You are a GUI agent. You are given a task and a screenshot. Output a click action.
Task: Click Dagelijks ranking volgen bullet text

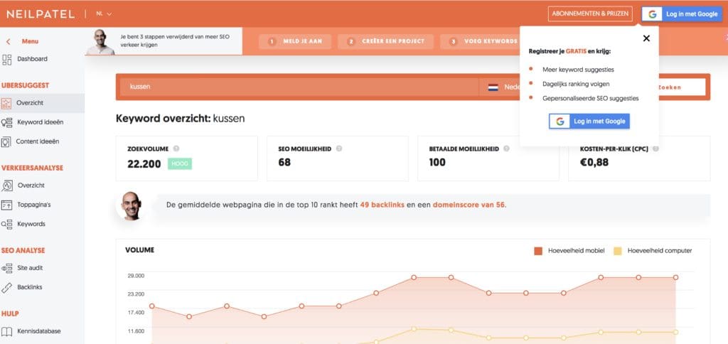[576, 84]
